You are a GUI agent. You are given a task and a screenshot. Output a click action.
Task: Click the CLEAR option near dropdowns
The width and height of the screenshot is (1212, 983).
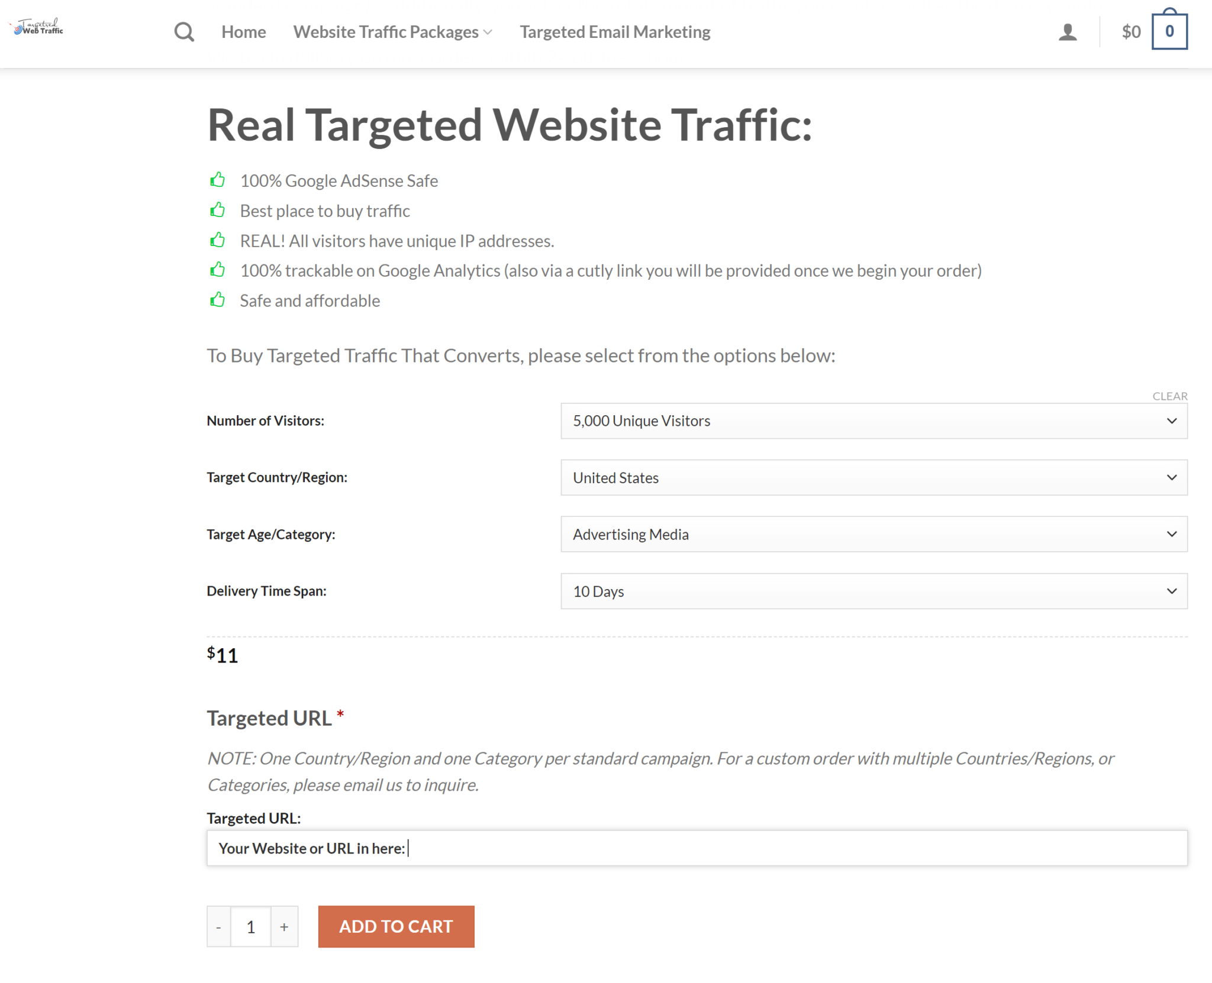pyautogui.click(x=1170, y=395)
